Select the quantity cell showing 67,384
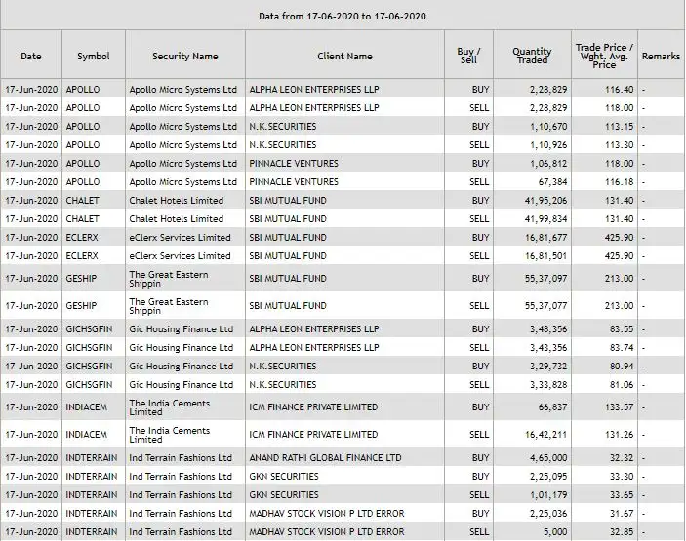 click(548, 181)
